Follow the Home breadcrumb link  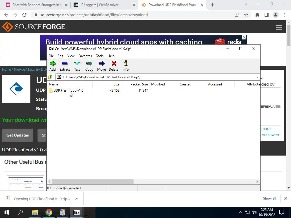coord(7,70)
